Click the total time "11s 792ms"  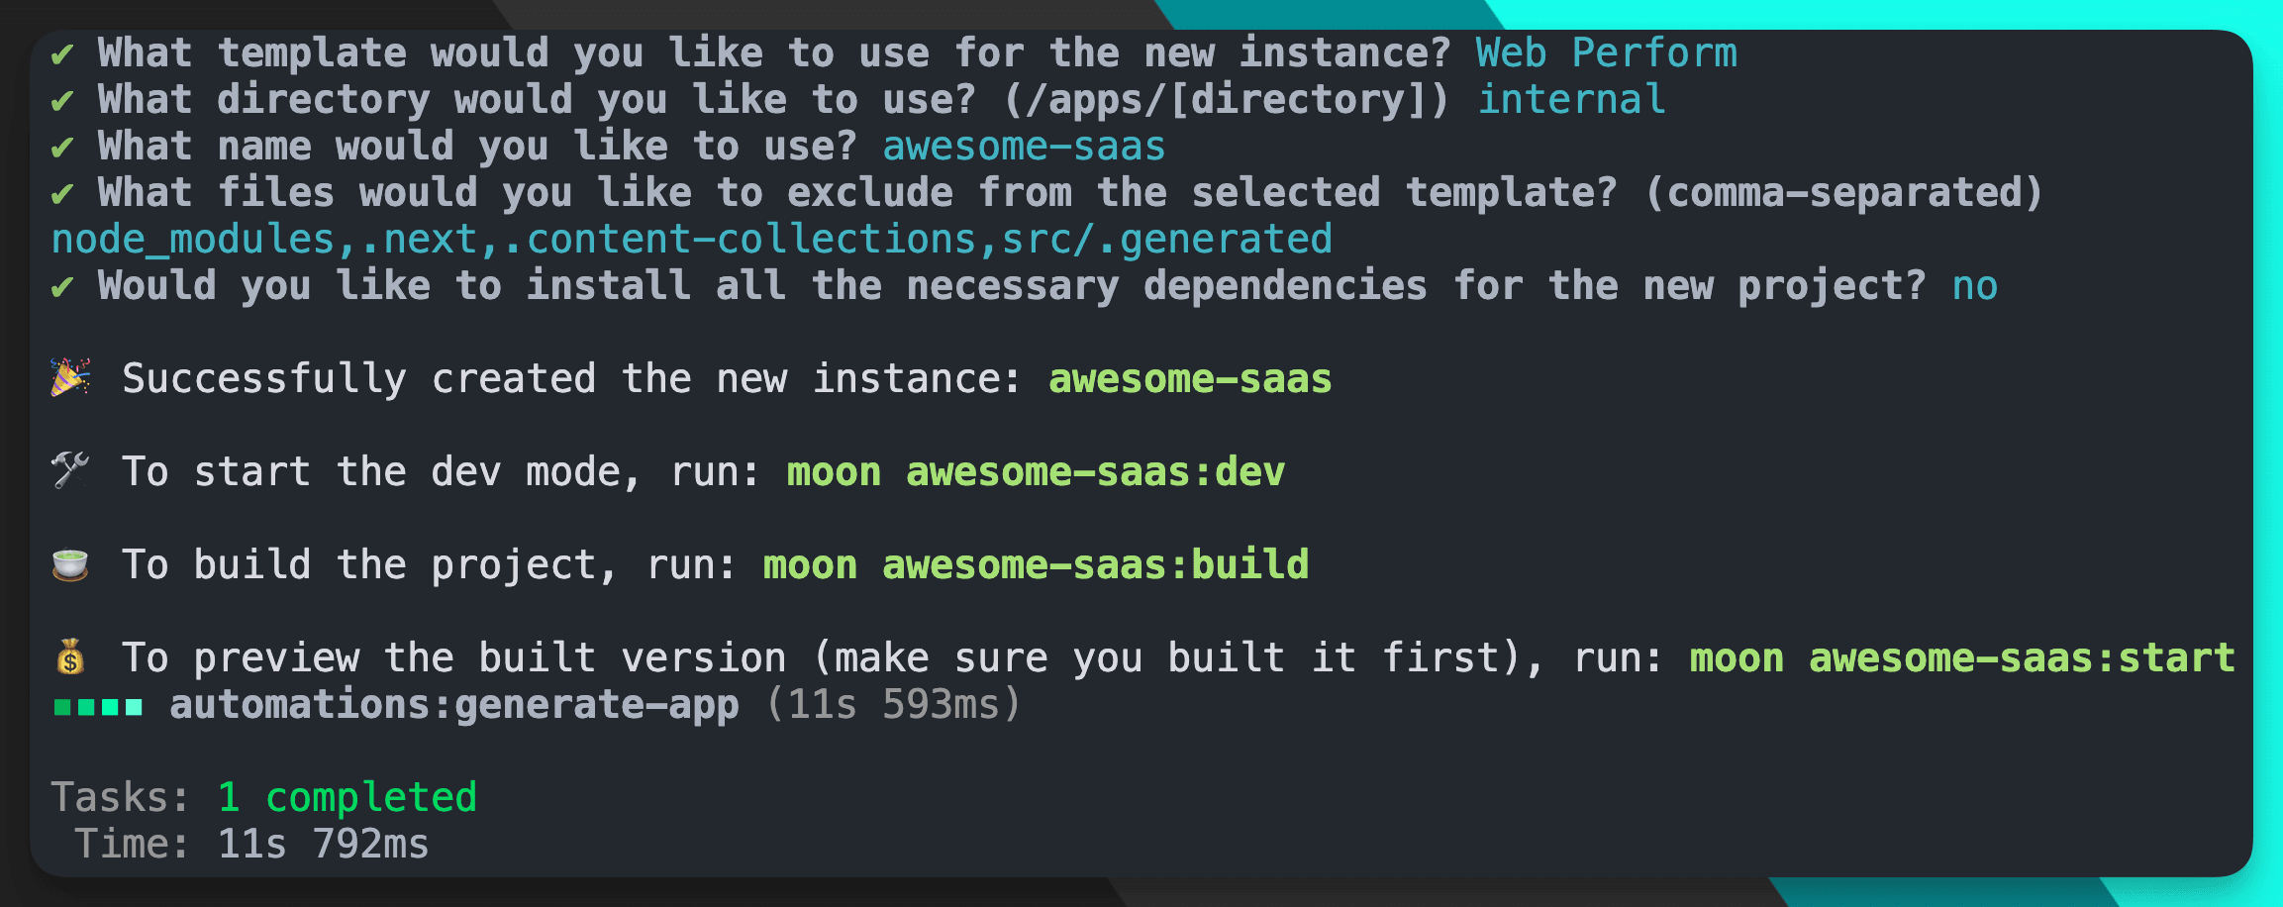[x=323, y=845]
